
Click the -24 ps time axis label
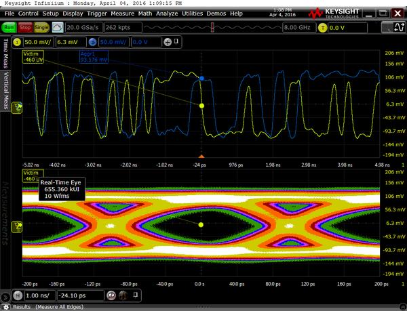click(200, 165)
